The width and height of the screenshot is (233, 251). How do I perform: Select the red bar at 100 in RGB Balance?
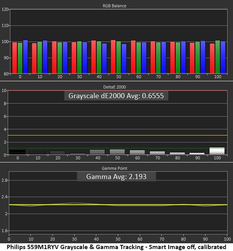212,59
